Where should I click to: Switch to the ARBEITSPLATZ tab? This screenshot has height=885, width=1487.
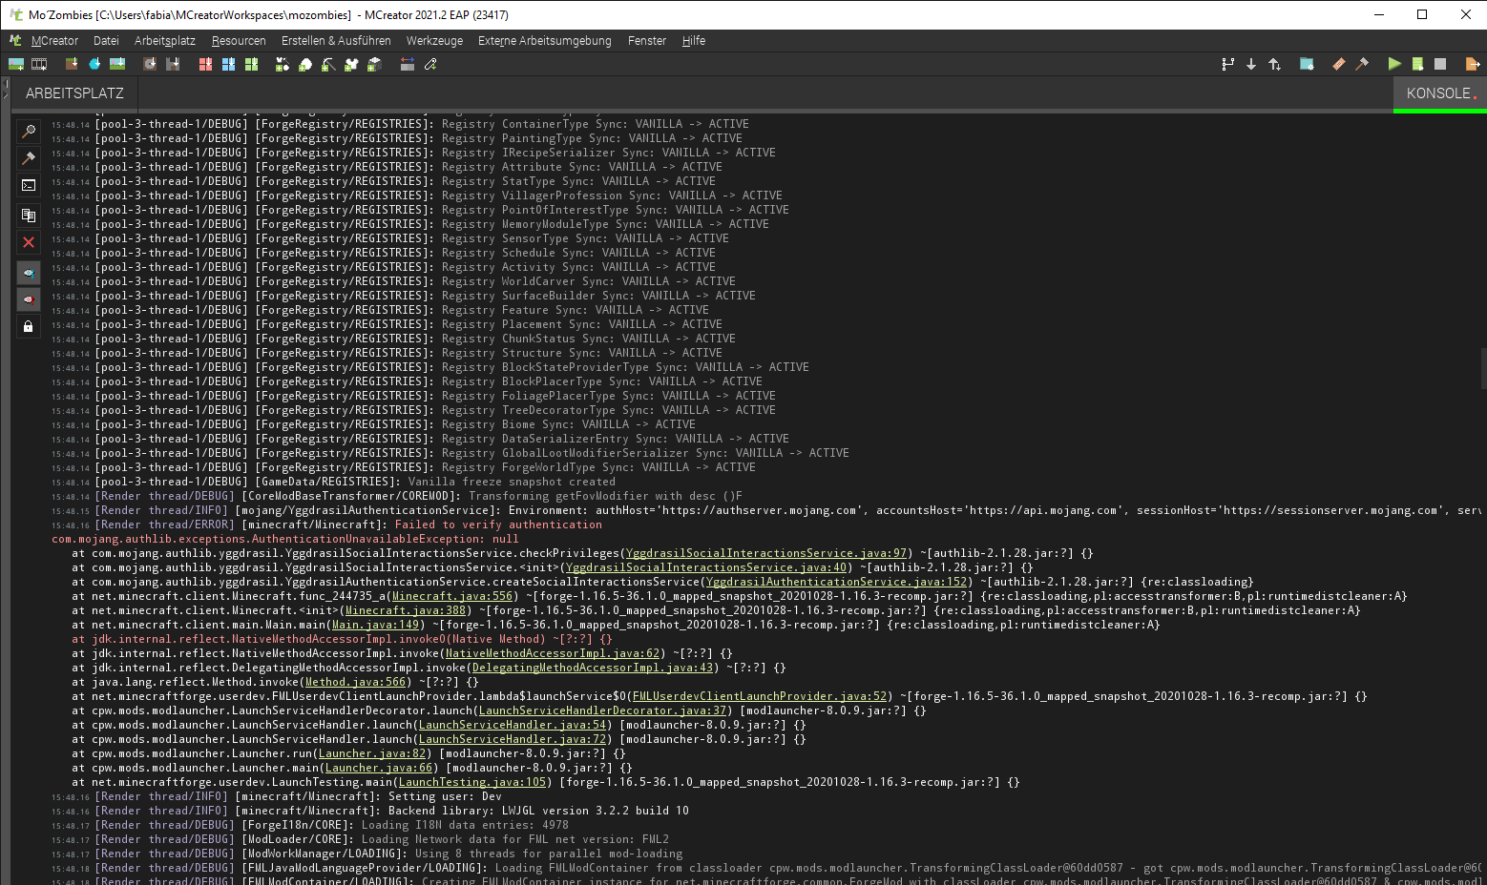73,93
